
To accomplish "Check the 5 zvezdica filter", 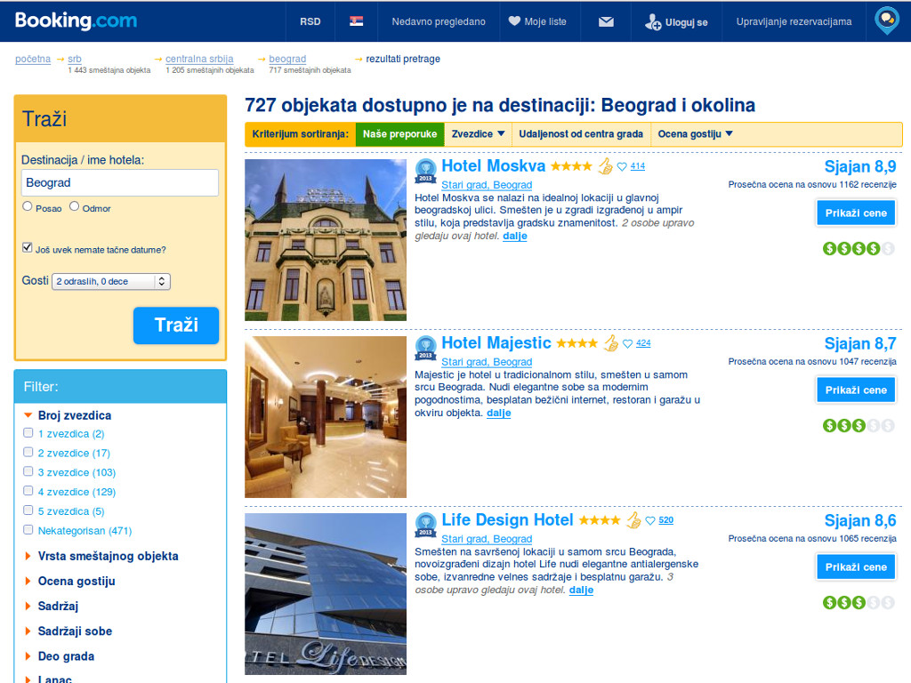I will coord(28,510).
